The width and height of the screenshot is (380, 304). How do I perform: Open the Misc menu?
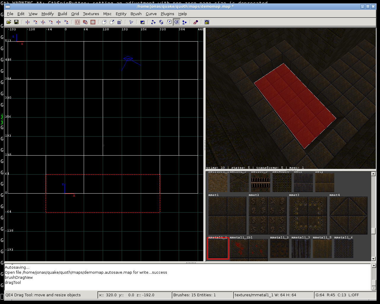[x=107, y=14]
